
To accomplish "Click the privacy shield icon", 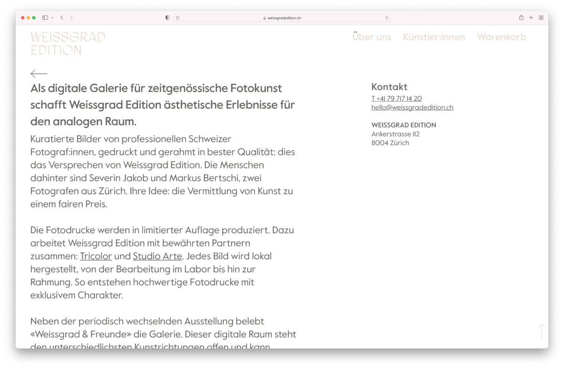I will [x=167, y=18].
